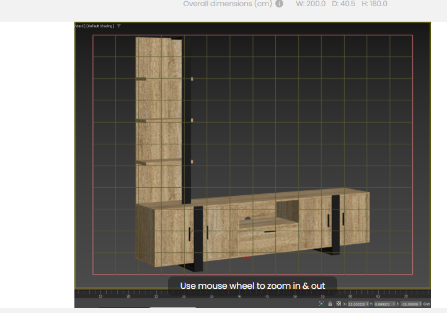Open the Standard viewport label menu
This screenshot has width=447, height=313.
79,26
